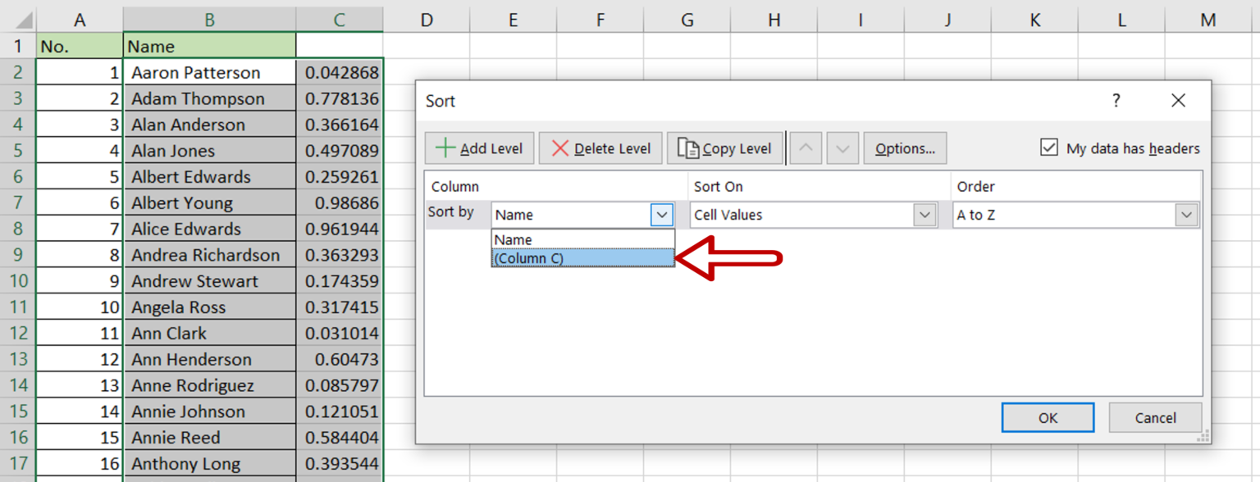
Task: Click Delete Level in Sort dialog
Action: tap(600, 148)
